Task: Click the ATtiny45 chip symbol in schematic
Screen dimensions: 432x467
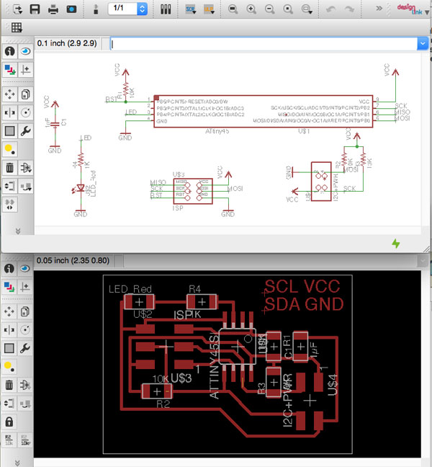Action: pyautogui.click(x=264, y=112)
